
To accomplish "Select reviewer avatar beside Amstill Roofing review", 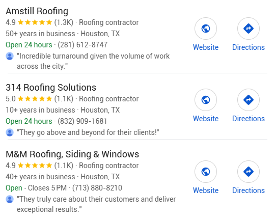I will (10, 56).
